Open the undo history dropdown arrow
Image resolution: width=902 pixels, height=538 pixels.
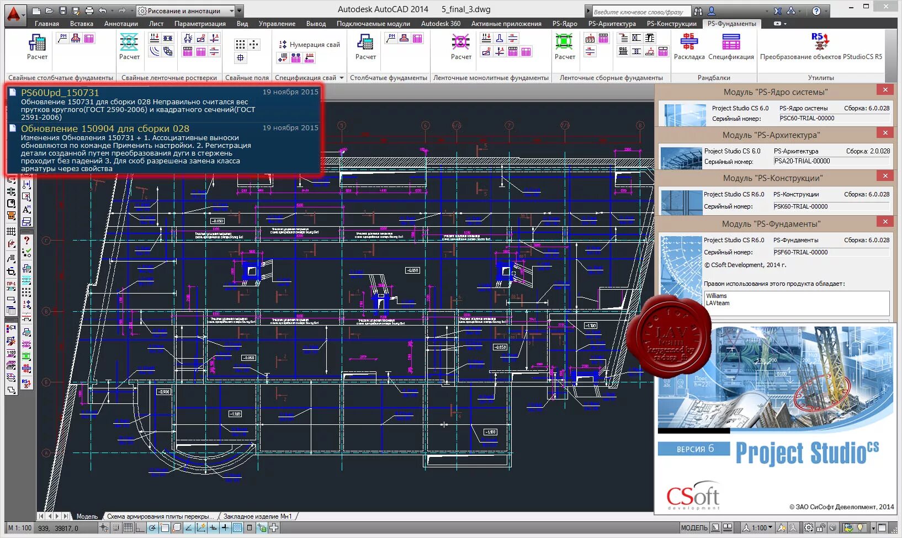pos(111,10)
